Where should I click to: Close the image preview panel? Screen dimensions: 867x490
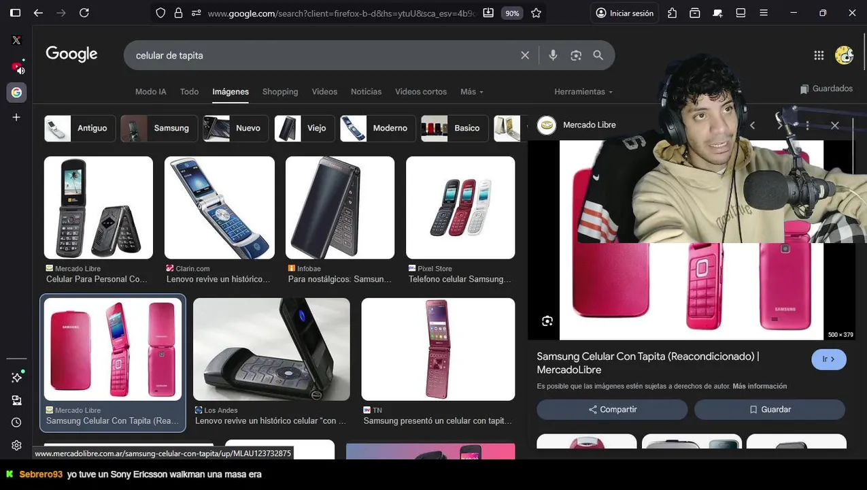(835, 125)
